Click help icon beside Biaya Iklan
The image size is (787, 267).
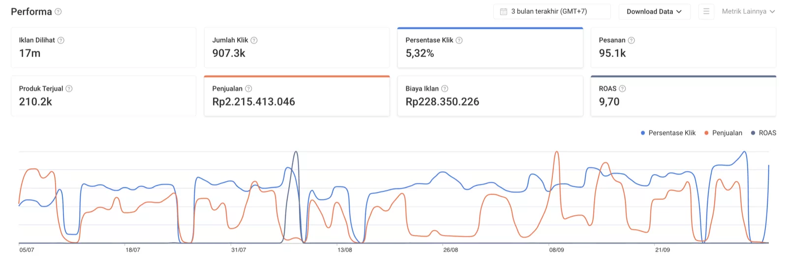pyautogui.click(x=445, y=89)
